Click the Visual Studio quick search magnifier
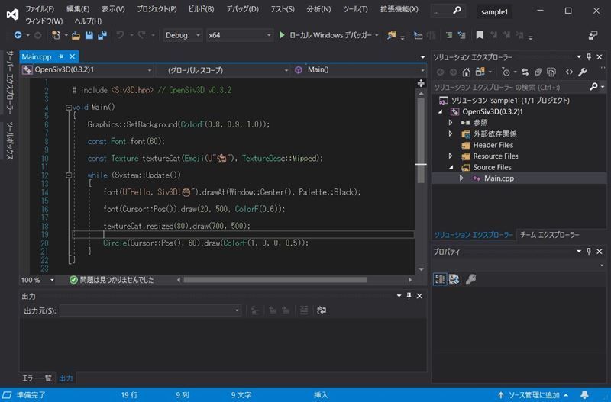 click(457, 11)
